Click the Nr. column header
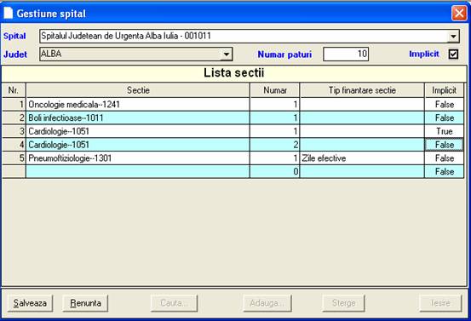Image resolution: width=471 pixels, height=321 pixels. [14, 90]
